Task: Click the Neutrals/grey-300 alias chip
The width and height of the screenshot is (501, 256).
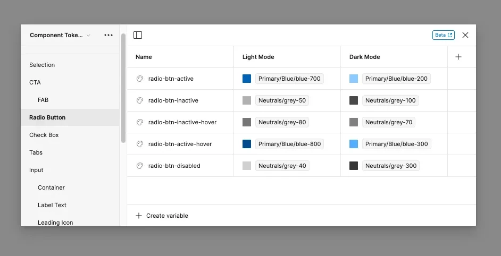Action: click(391, 166)
